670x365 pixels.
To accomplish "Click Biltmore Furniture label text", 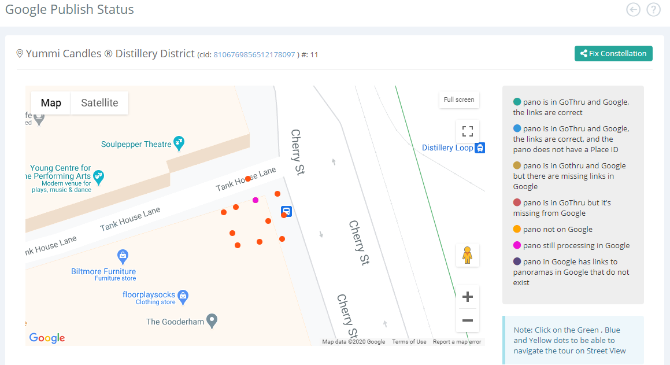I will point(103,271).
